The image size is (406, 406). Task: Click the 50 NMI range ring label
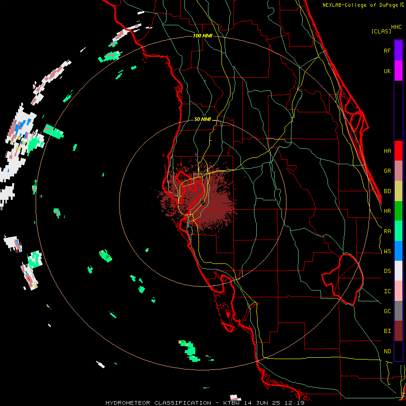coord(203,119)
